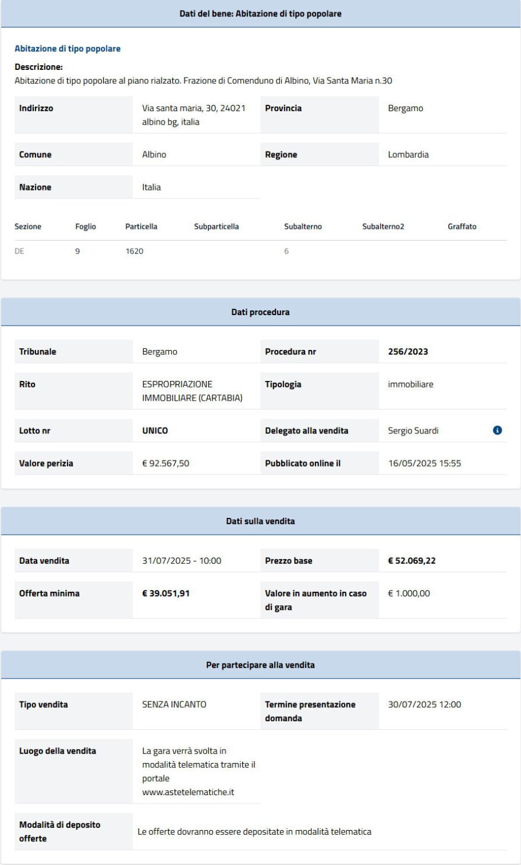Click the 'Descrizione:' label
521x865 pixels.
point(38,68)
